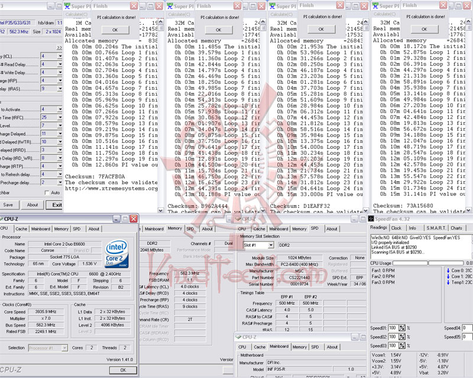Image resolution: width=473 pixels, height=378 pixels.
Task: Switch to SpeedFan Charts tab
Action: (x=456, y=228)
